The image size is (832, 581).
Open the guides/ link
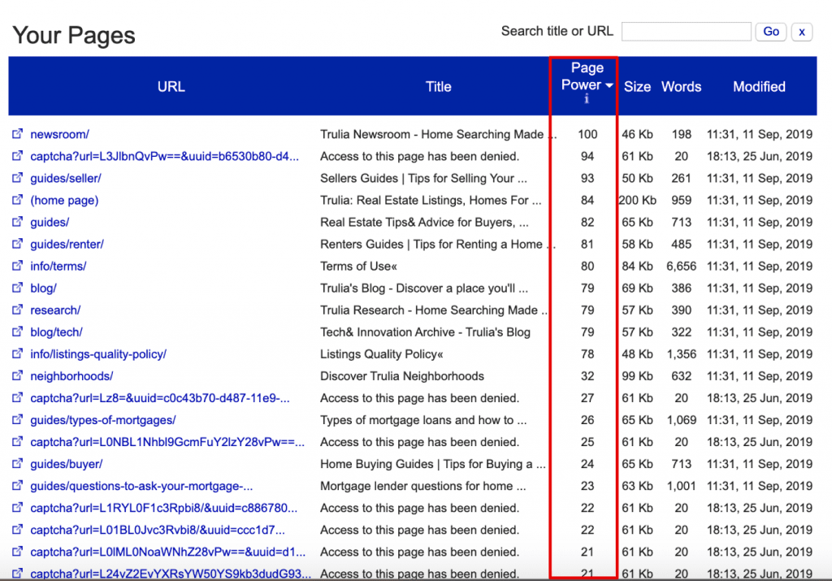(x=50, y=223)
